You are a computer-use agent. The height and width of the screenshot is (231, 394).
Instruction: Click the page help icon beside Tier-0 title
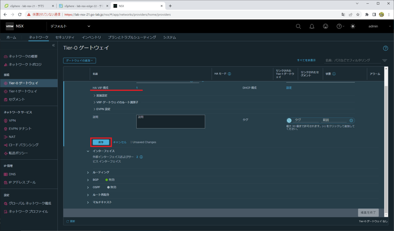(x=386, y=48)
